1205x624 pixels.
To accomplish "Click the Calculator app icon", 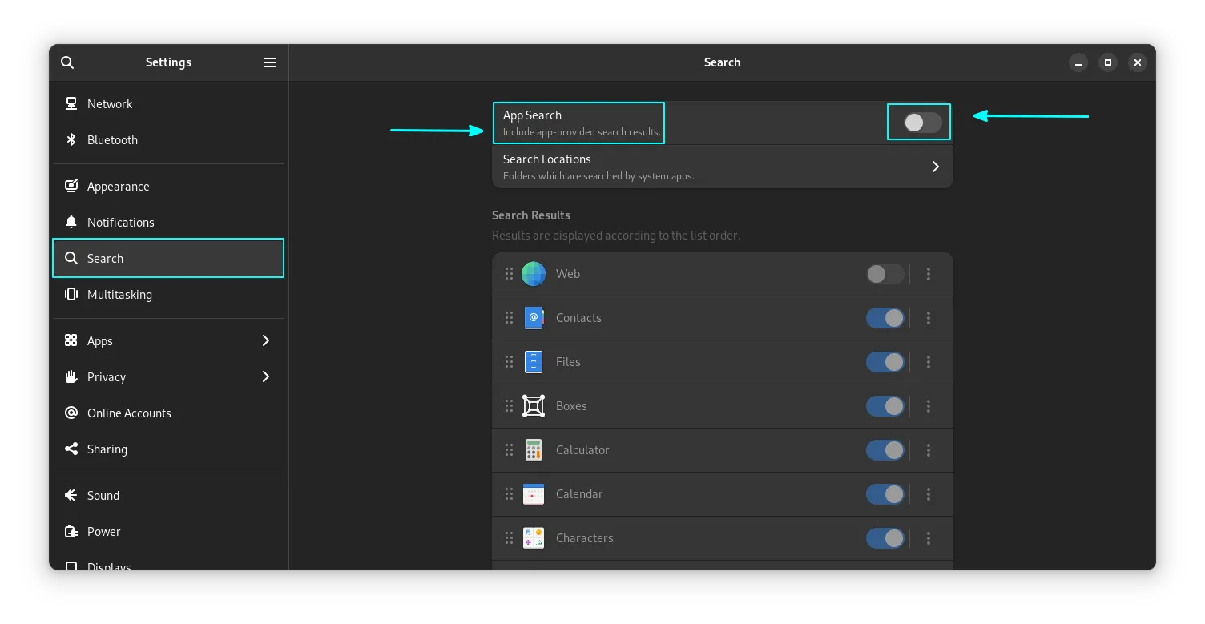I will (x=534, y=450).
